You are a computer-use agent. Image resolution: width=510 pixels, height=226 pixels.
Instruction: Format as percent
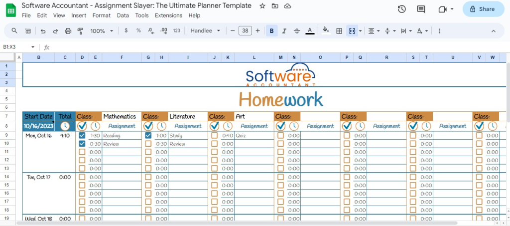click(138, 30)
